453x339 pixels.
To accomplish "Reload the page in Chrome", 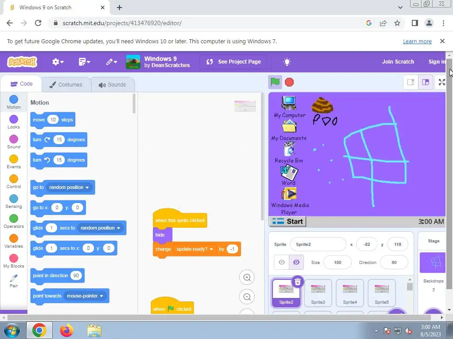I will coord(38,23).
